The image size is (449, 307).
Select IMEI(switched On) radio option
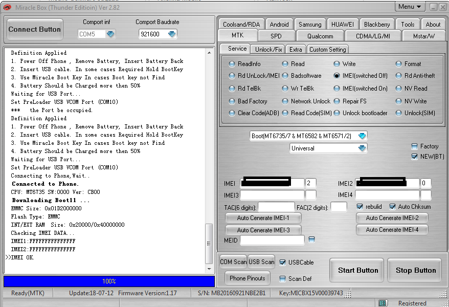coord(336,89)
